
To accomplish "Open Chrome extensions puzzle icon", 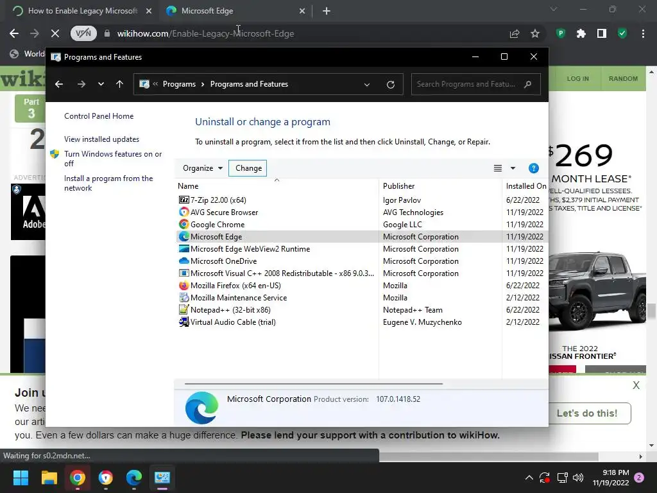I will [x=581, y=33].
